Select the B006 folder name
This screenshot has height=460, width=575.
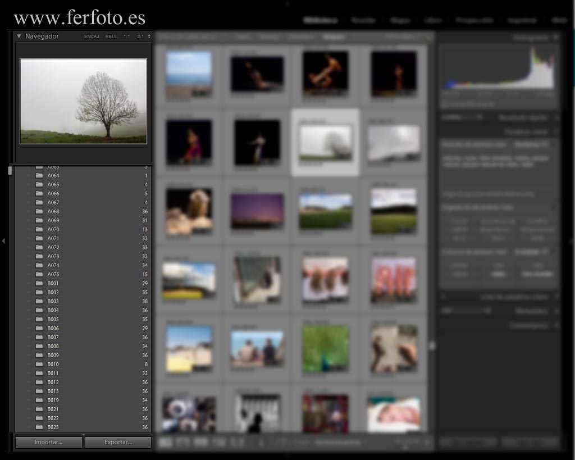point(53,329)
